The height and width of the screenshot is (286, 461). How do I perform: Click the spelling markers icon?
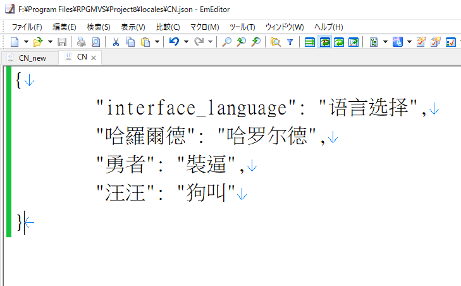[398, 42]
